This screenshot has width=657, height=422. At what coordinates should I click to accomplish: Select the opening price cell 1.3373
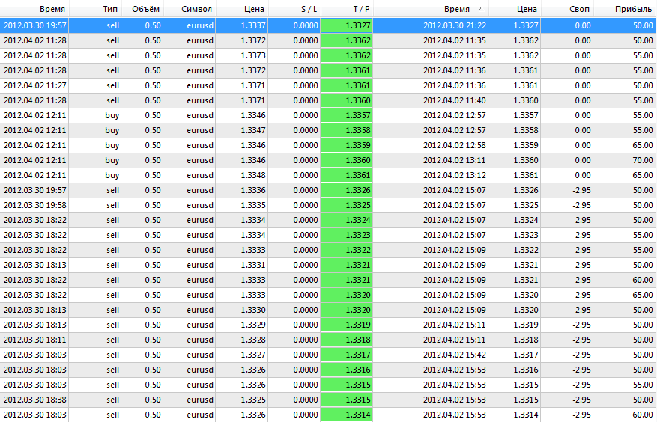click(242, 55)
